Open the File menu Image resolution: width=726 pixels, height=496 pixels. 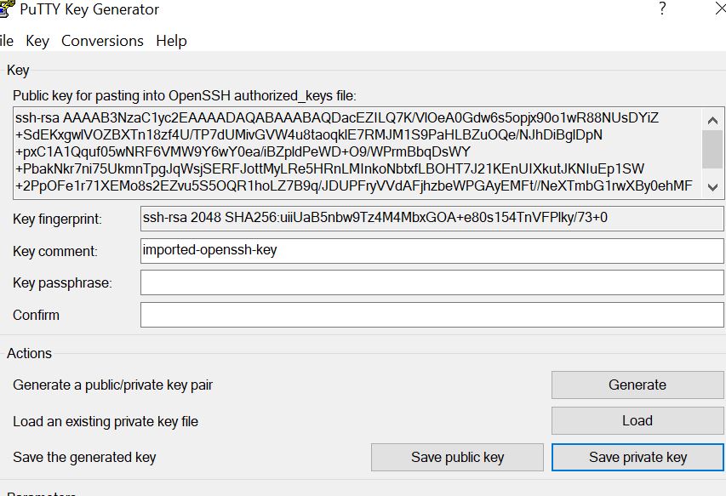pos(7,41)
